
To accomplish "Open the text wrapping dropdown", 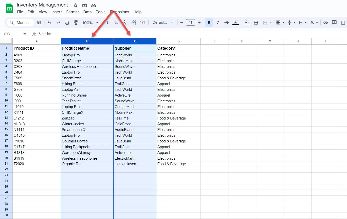I will click(303, 23).
